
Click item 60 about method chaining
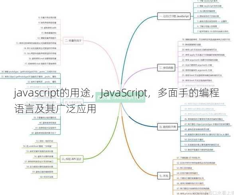(x=47, y=177)
